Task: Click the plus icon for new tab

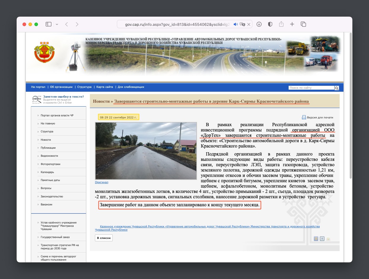Action: point(292,24)
